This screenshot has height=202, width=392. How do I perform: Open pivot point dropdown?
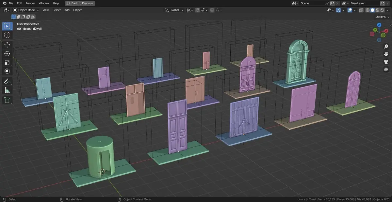(x=190, y=10)
